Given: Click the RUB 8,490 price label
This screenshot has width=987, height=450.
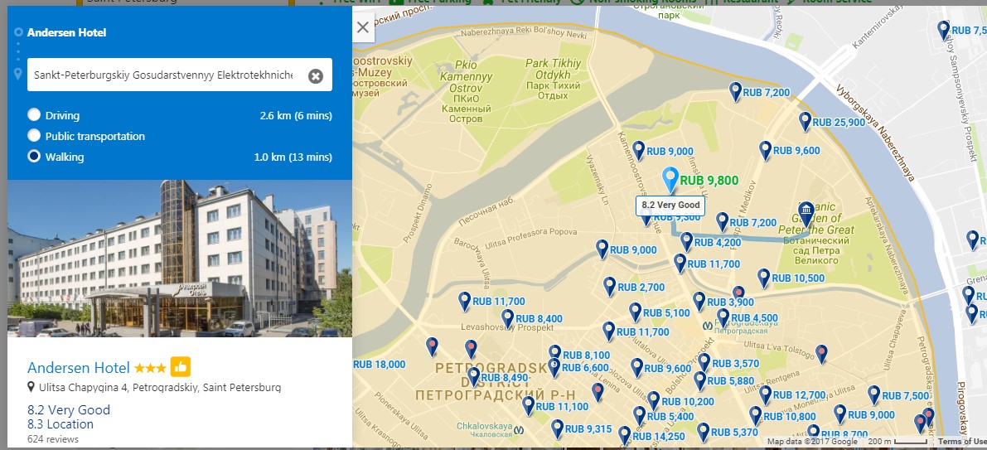Looking at the screenshot, I should point(506,378).
